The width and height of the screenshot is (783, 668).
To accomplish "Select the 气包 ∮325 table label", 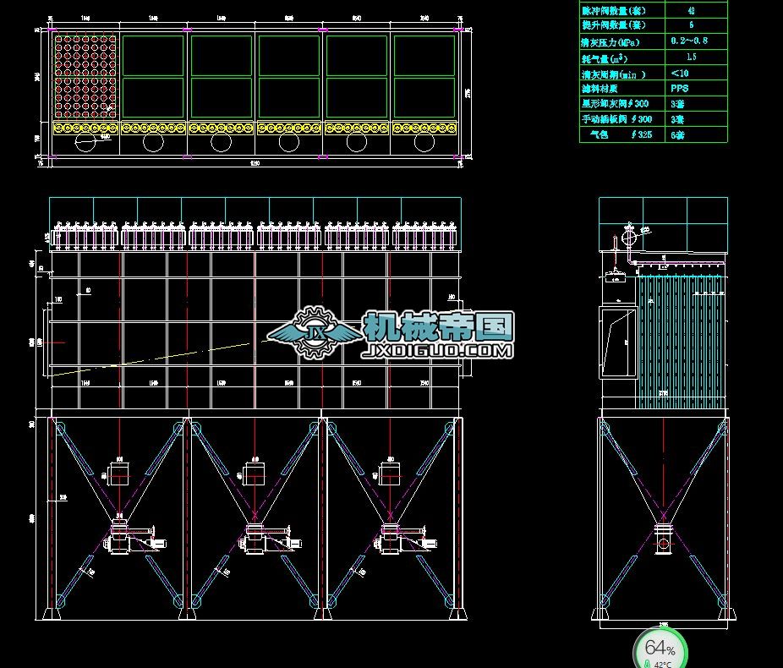I will pos(621,134).
